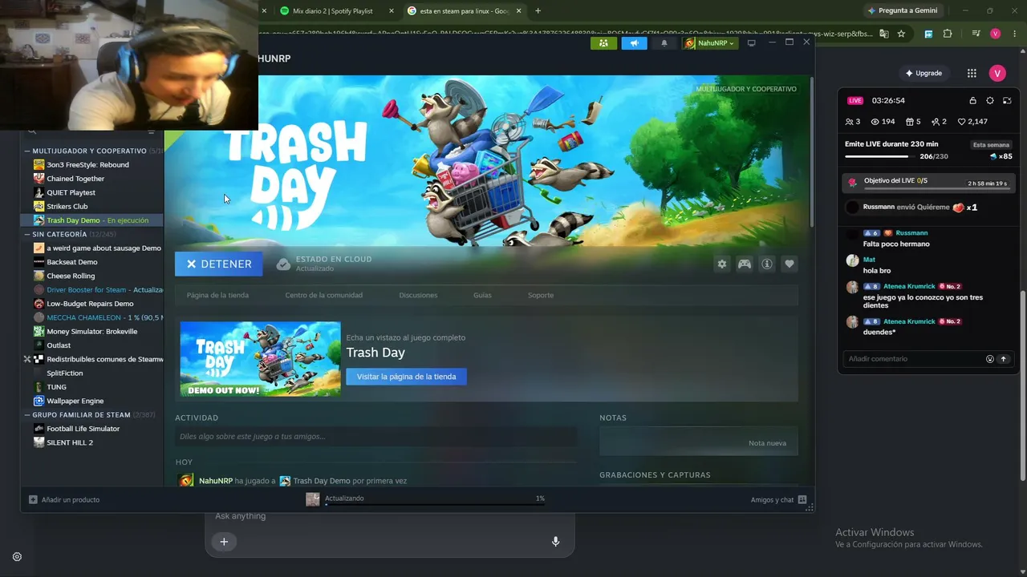Viewport: 1027px width, 577px height.
Task: Select Strikers Club in library
Action: [67, 207]
